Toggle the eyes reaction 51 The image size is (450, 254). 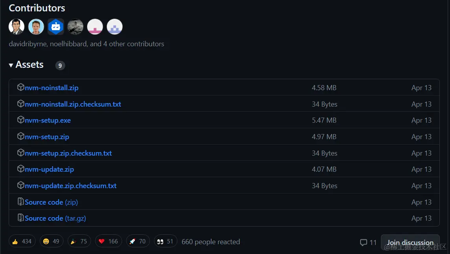[x=166, y=241]
